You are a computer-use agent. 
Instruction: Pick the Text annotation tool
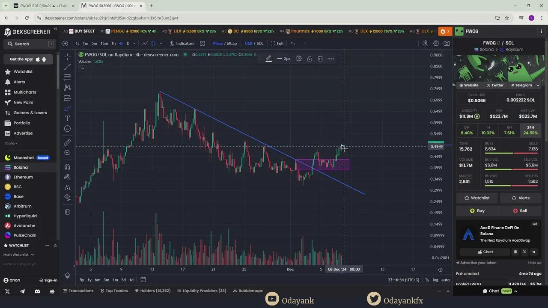[67, 118]
